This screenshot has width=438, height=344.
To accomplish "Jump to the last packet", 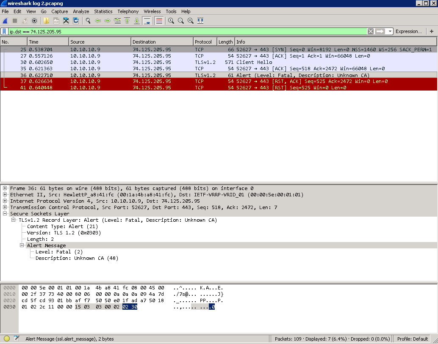I will point(137,21).
